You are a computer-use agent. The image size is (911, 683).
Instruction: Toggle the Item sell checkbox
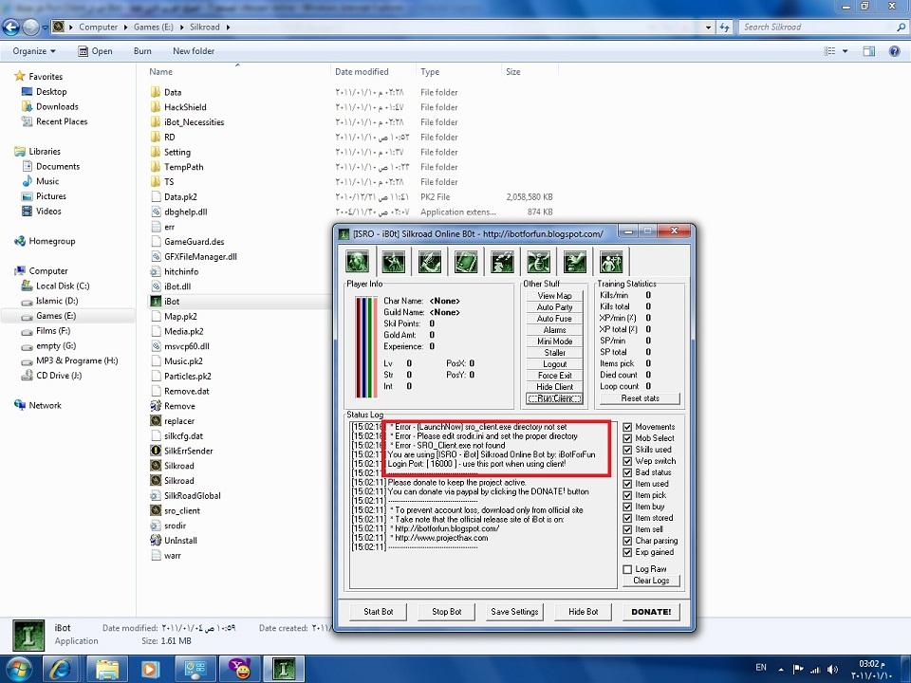point(627,529)
